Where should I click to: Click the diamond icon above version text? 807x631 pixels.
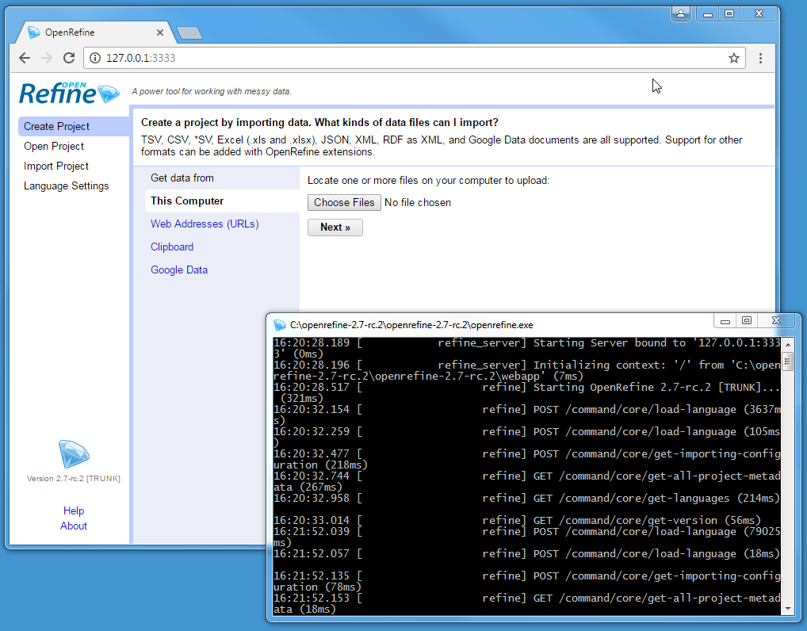point(73,453)
